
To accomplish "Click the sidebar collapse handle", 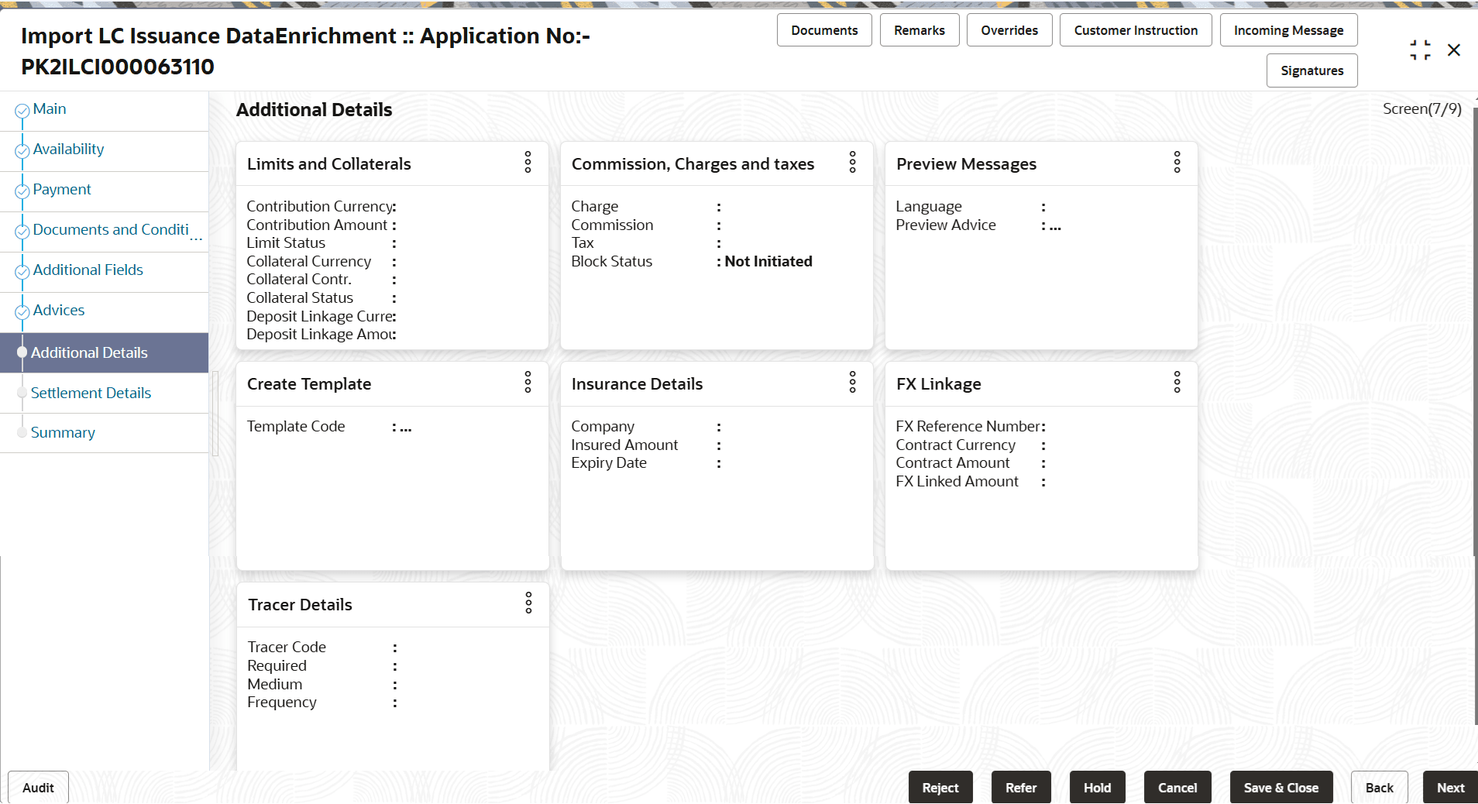I will [x=215, y=414].
